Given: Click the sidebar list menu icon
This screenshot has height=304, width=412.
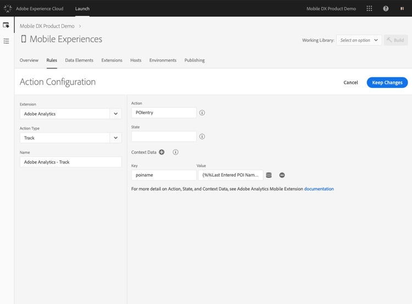Looking at the screenshot, I should [x=6, y=41].
